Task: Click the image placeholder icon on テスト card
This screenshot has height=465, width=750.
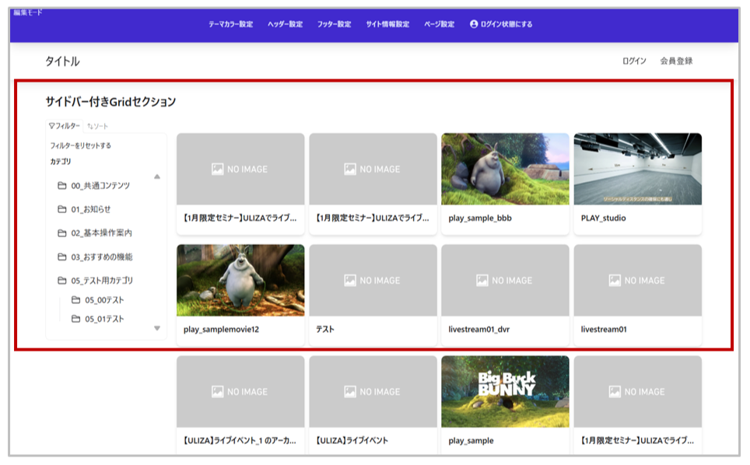Action: (x=350, y=281)
